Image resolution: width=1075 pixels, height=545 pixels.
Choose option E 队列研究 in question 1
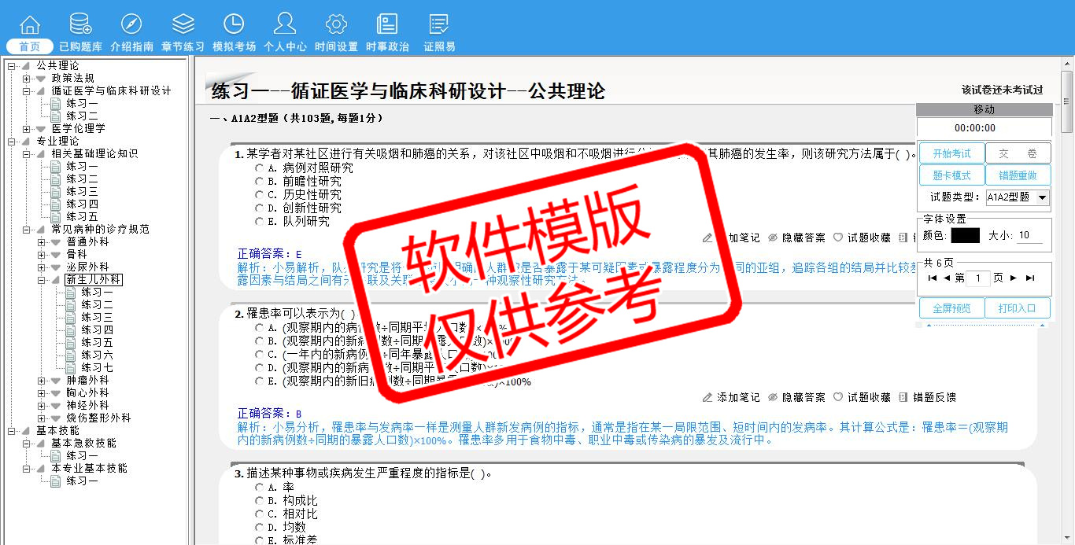point(260,222)
